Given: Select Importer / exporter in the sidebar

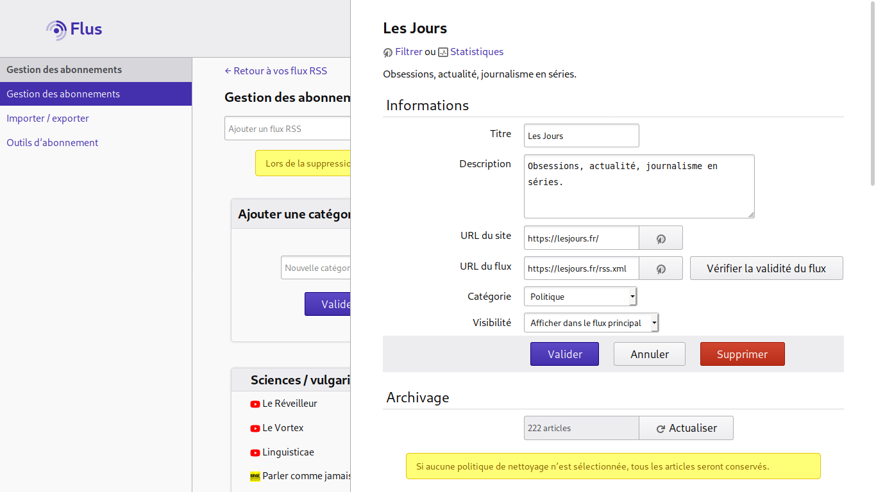Looking at the screenshot, I should click(47, 118).
